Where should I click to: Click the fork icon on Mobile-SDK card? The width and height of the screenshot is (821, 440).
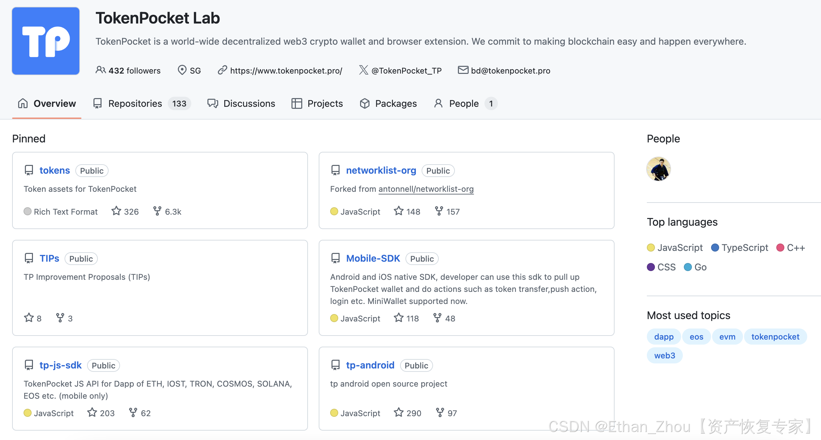click(437, 318)
